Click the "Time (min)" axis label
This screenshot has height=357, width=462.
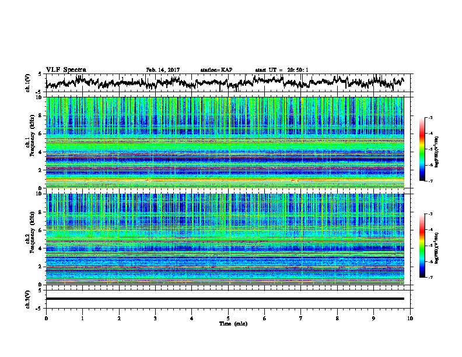(x=233, y=324)
